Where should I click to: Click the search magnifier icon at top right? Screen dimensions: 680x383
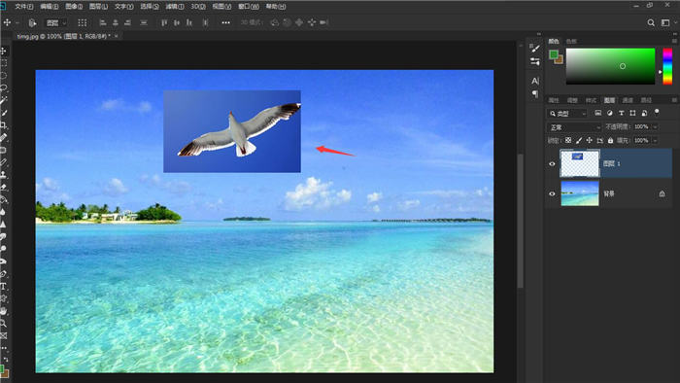tap(651, 22)
